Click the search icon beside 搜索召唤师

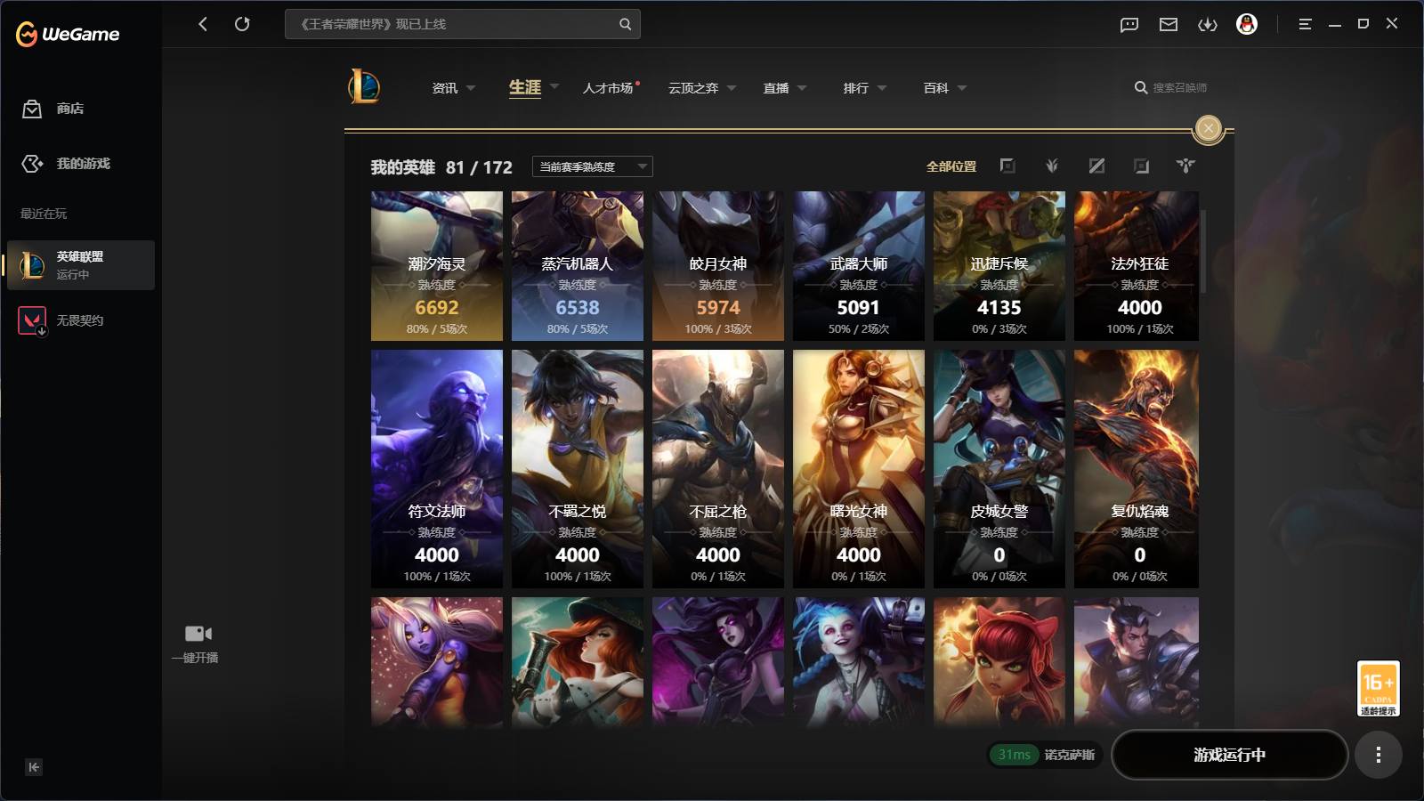(x=1140, y=87)
